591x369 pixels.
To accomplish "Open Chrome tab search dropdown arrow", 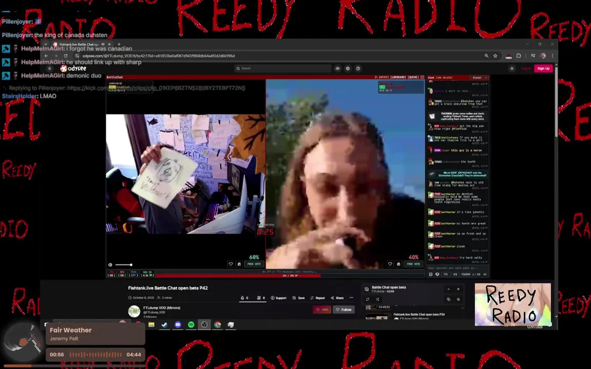I will 46,44.
